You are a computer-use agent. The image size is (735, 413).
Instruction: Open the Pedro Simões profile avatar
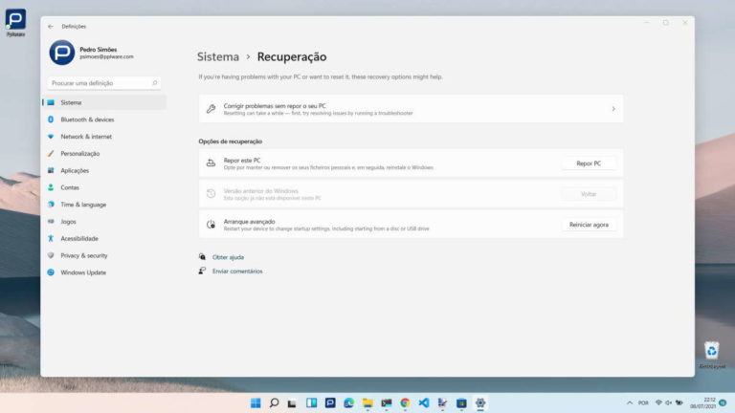point(61,54)
